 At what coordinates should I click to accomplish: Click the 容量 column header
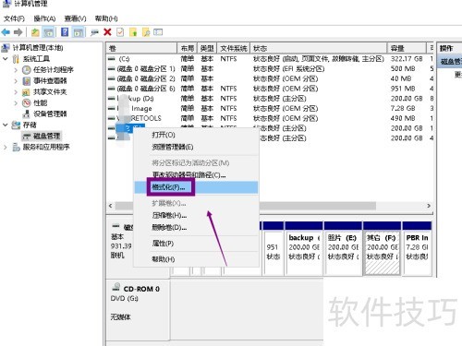(406, 48)
